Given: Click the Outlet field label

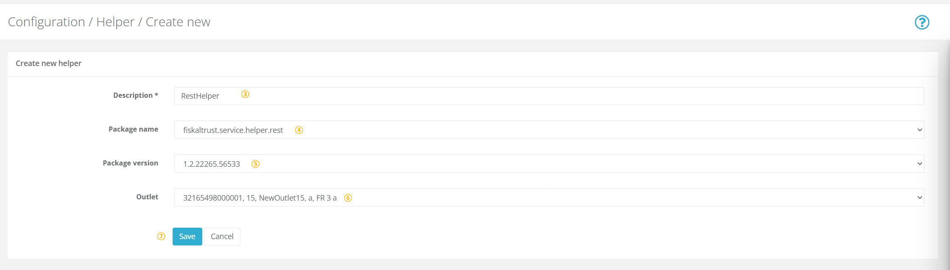Looking at the screenshot, I should (147, 197).
